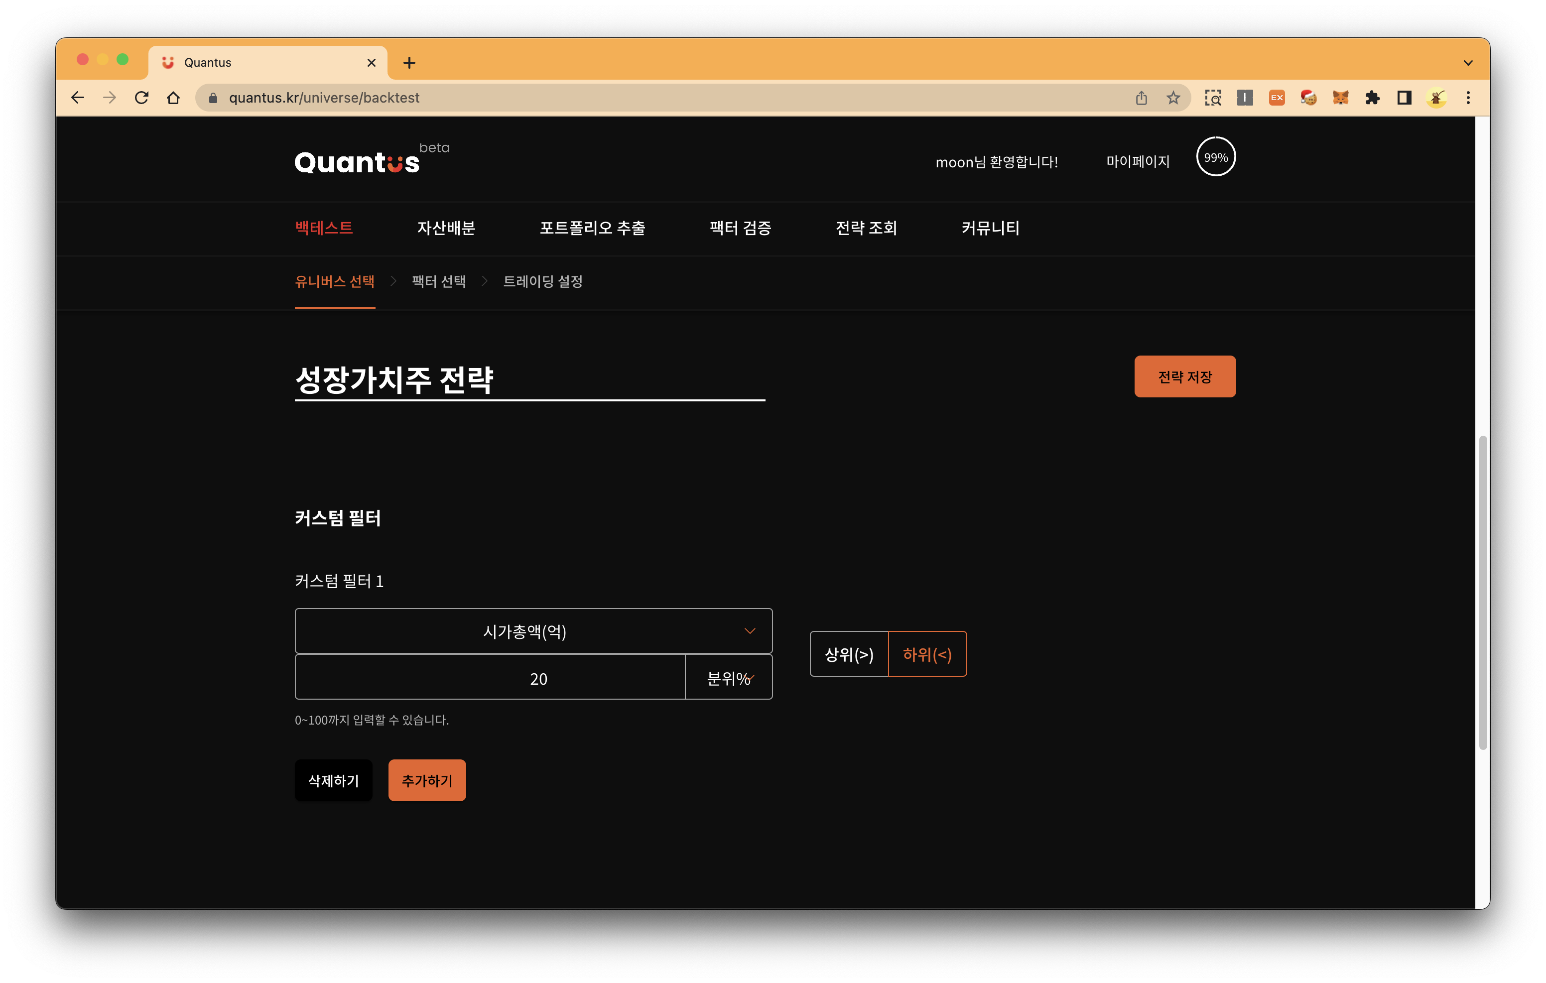Open the screenshot capture extension
This screenshot has height=983, width=1546.
tap(1213, 98)
